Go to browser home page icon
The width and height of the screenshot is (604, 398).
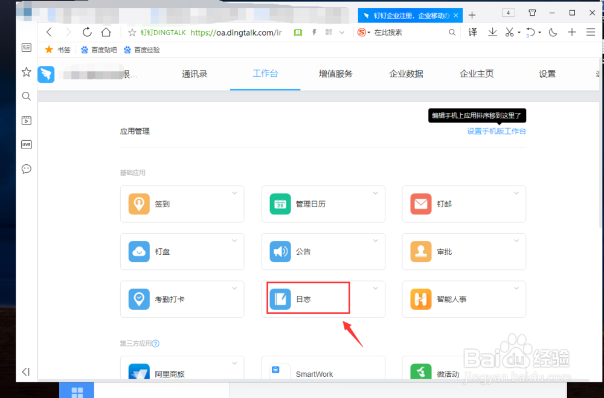106,32
